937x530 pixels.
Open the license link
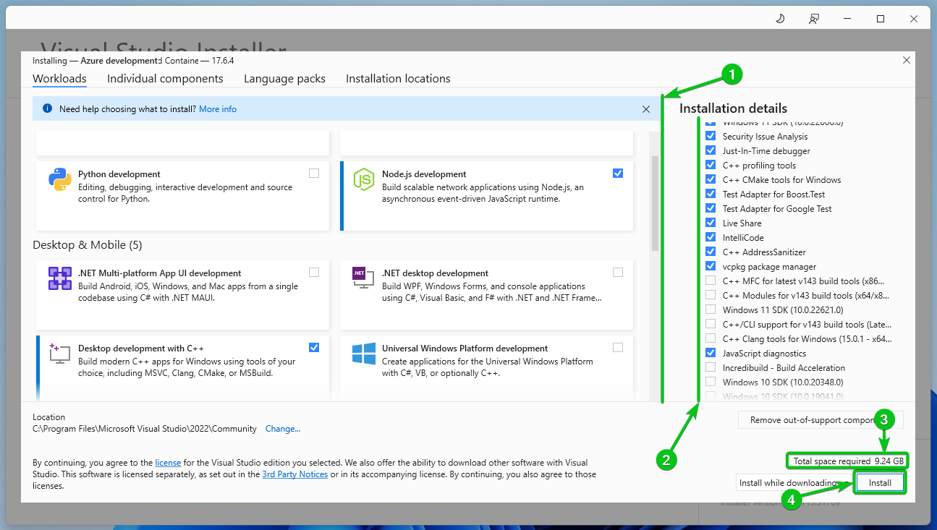point(168,462)
